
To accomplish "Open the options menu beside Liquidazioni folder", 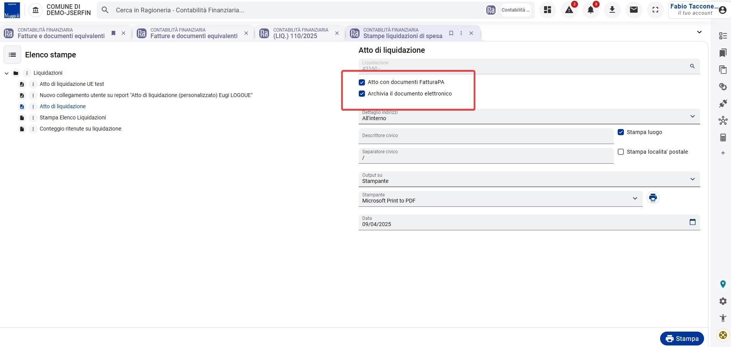I will coord(27,73).
